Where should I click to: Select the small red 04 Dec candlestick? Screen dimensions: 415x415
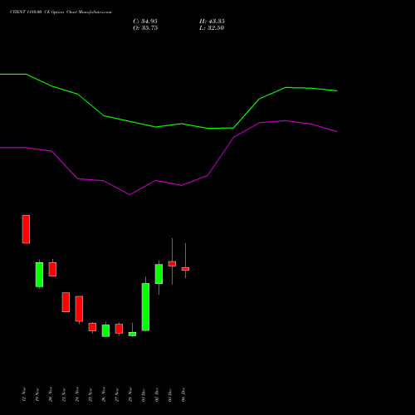pos(185,269)
